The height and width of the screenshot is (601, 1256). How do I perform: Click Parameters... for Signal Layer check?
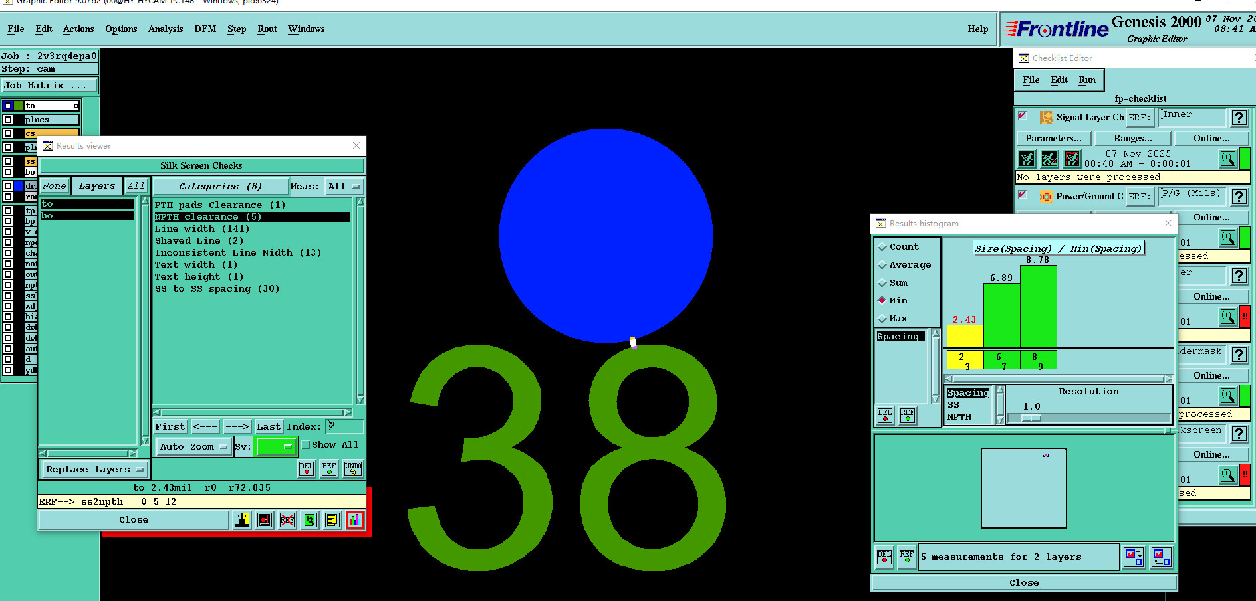coord(1053,139)
